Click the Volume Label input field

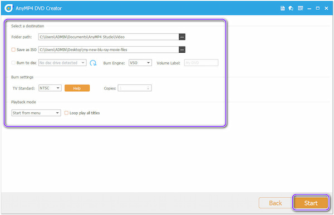click(201, 63)
